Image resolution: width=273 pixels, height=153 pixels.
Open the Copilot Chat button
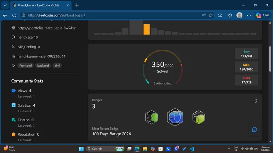click(x=263, y=16)
